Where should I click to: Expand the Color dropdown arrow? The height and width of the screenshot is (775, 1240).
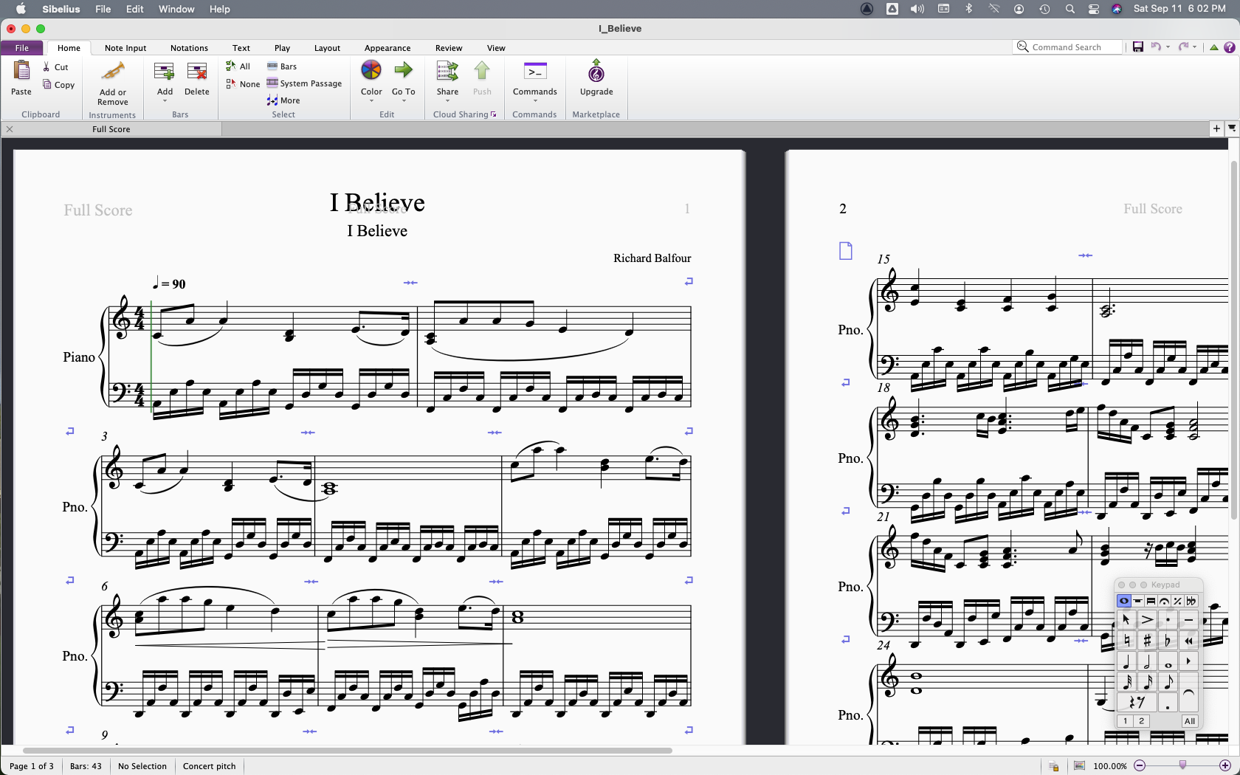coord(371,101)
